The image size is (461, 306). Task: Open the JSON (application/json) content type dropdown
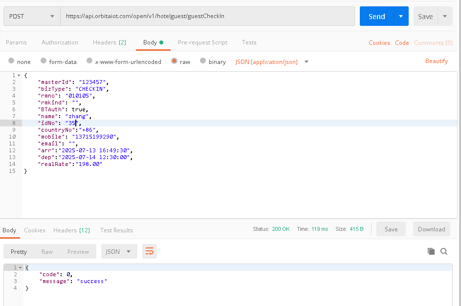(272, 61)
